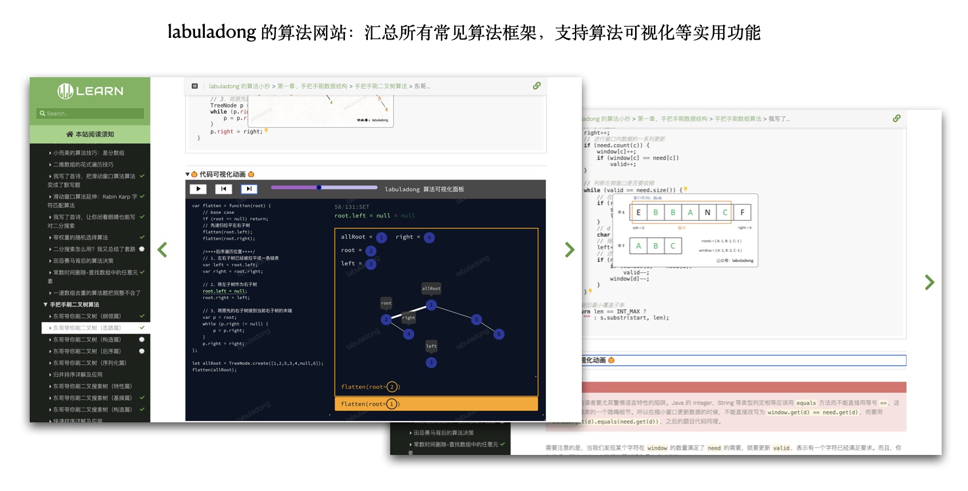Viewport: 968px width, 491px height.
Task: Copy permalink via front window chain icon
Action: click(x=537, y=86)
